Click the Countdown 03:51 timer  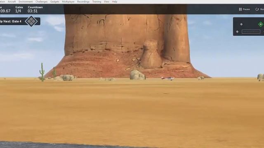[x=35, y=9]
